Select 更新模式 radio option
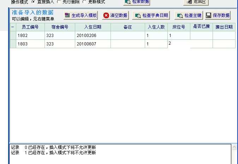Viewport: 238px width, 164px height. point(84,2)
